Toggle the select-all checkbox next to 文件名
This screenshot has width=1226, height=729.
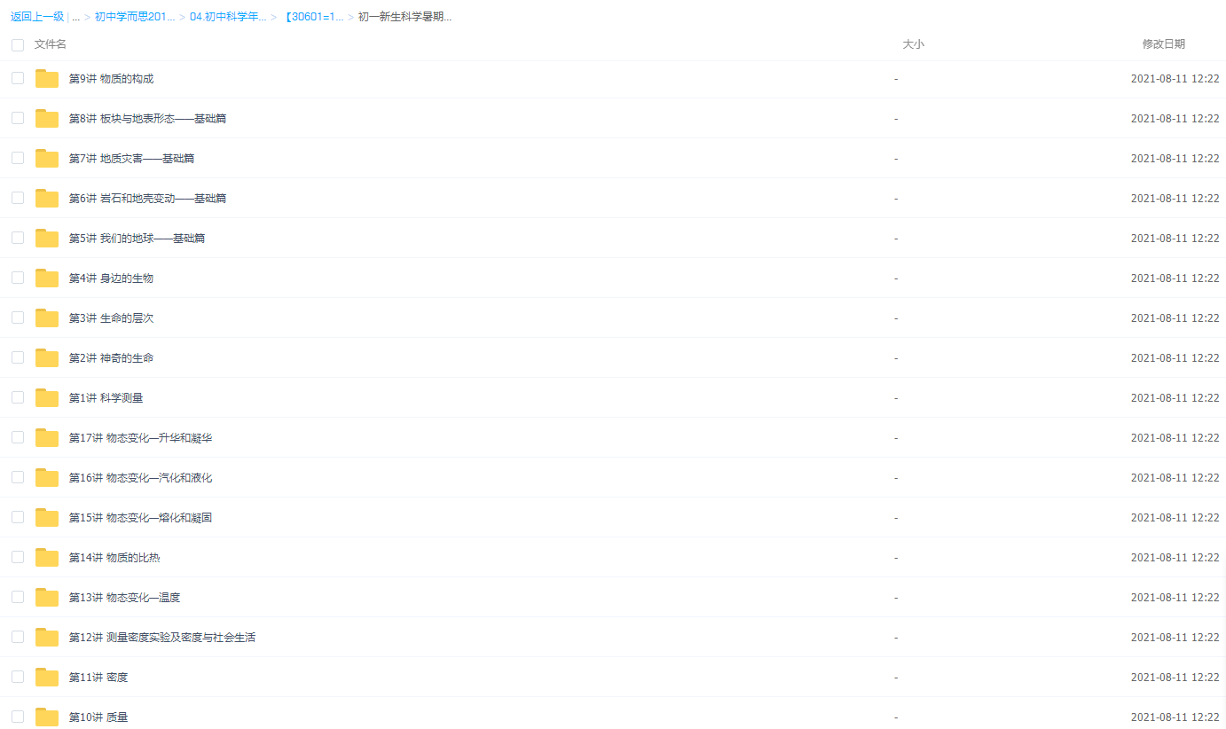point(18,44)
